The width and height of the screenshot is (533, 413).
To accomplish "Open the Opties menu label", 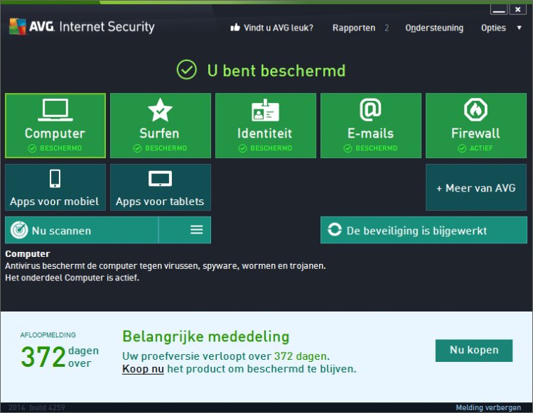I will point(493,28).
